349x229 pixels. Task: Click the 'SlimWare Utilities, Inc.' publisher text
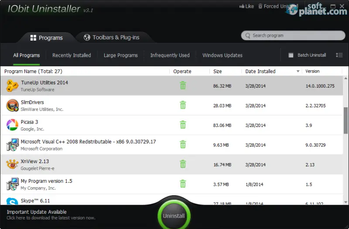tap(42, 109)
